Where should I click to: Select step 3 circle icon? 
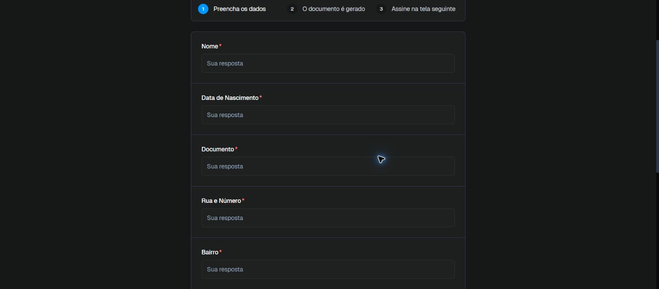pos(381,9)
